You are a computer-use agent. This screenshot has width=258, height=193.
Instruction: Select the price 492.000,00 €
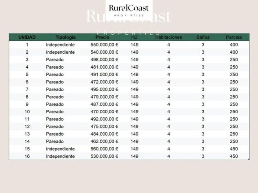click(x=104, y=119)
